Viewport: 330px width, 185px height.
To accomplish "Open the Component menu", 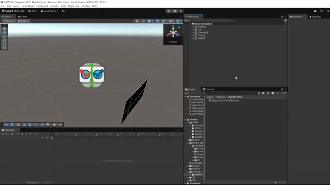I will [x=42, y=6].
